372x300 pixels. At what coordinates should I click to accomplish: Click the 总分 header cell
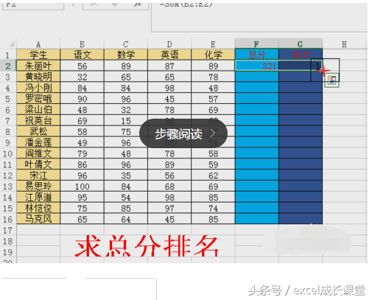point(256,55)
